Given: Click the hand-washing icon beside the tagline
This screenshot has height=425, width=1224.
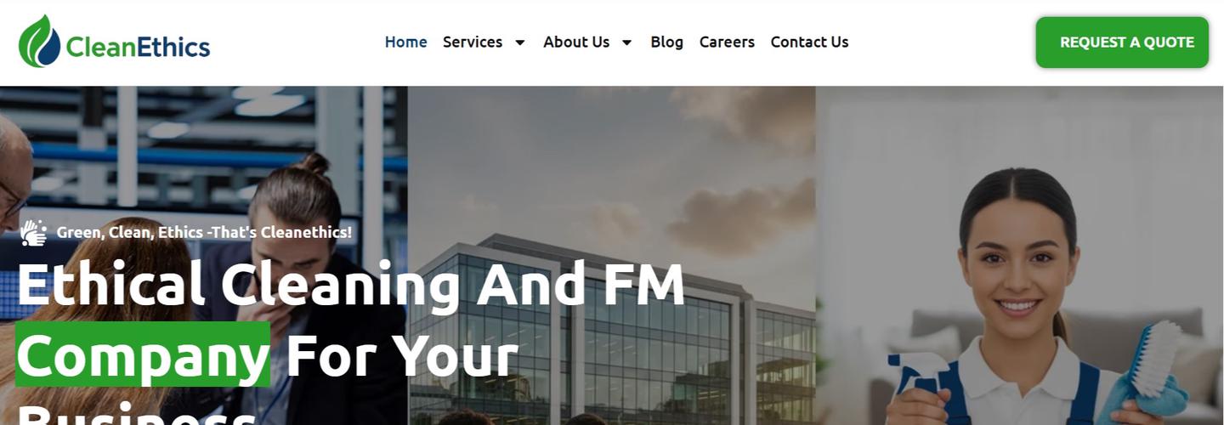Looking at the screenshot, I should (x=34, y=232).
